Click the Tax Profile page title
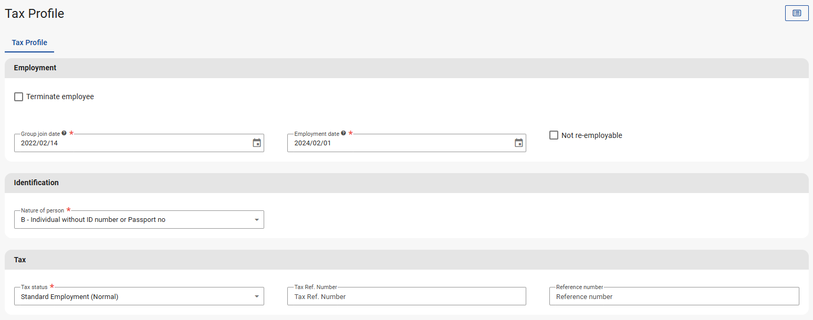 [x=35, y=14]
